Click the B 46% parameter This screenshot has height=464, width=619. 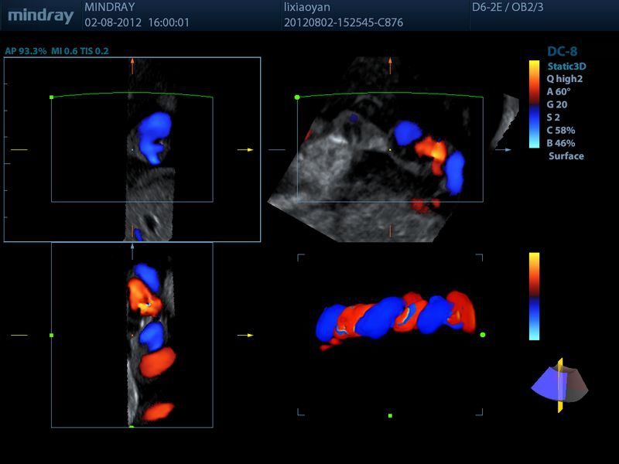point(562,143)
